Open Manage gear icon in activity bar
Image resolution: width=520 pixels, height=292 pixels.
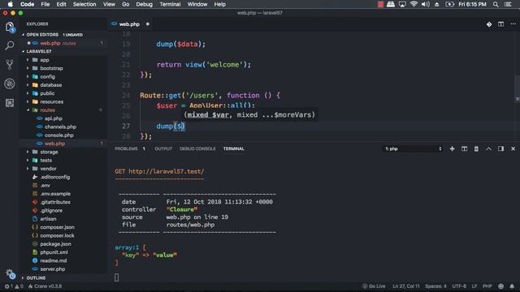coord(10,274)
